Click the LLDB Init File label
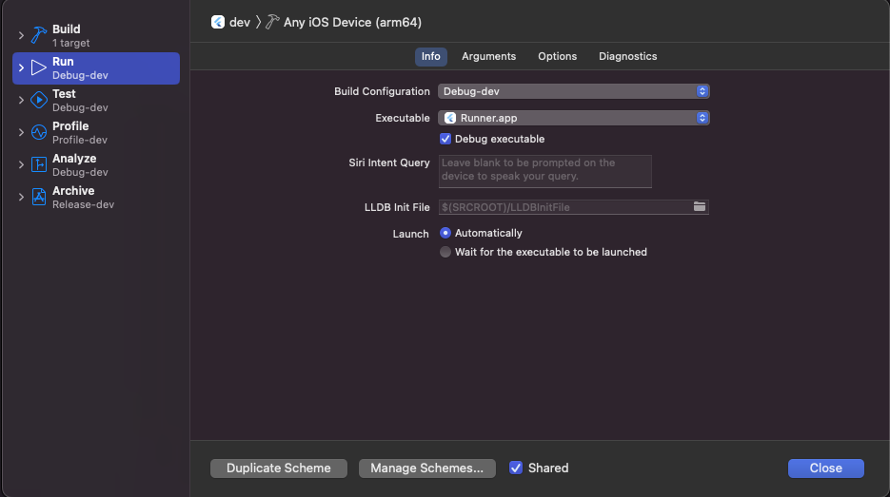Screen dimensions: 890x497 tap(397, 207)
